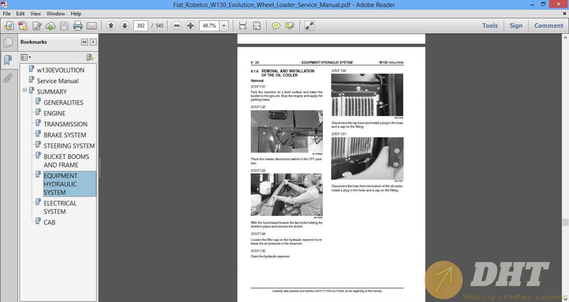Screen dimensions: 569x302
Task: Click the vertical document scrollbar thumb
Action: [x=565, y=222]
